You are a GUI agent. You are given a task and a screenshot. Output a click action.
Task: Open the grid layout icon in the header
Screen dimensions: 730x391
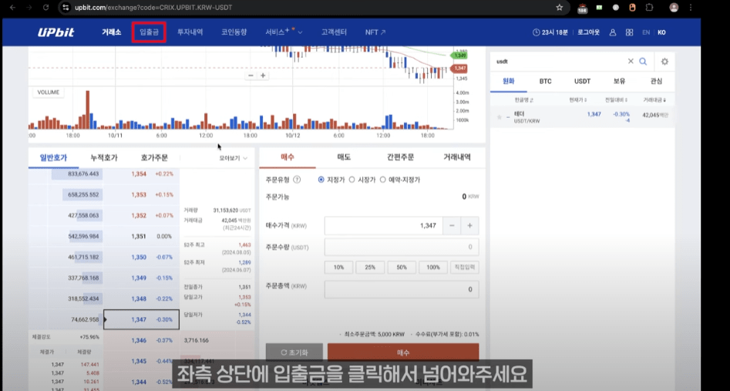click(630, 32)
